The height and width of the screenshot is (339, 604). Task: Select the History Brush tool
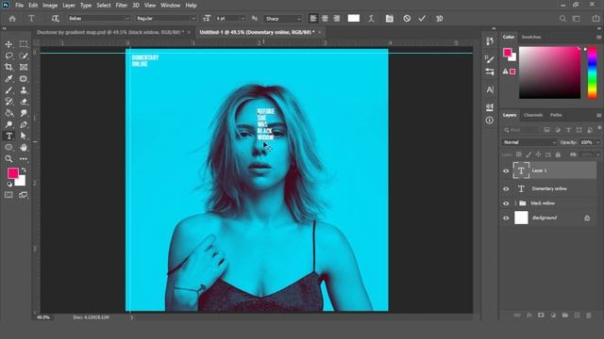point(8,102)
